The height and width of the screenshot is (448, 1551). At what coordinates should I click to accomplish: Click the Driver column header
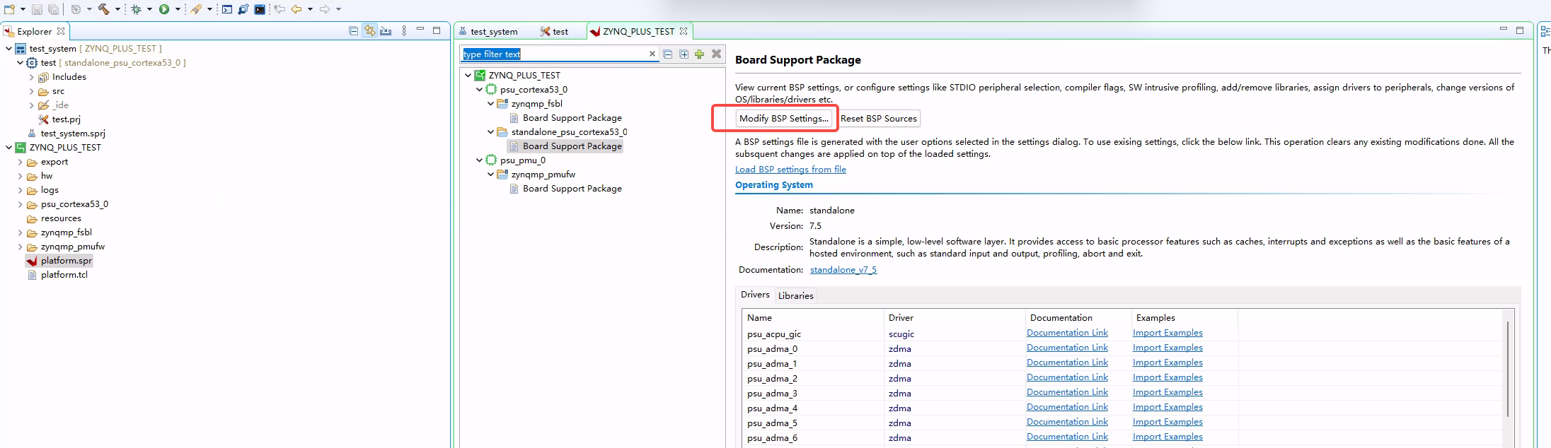954,318
